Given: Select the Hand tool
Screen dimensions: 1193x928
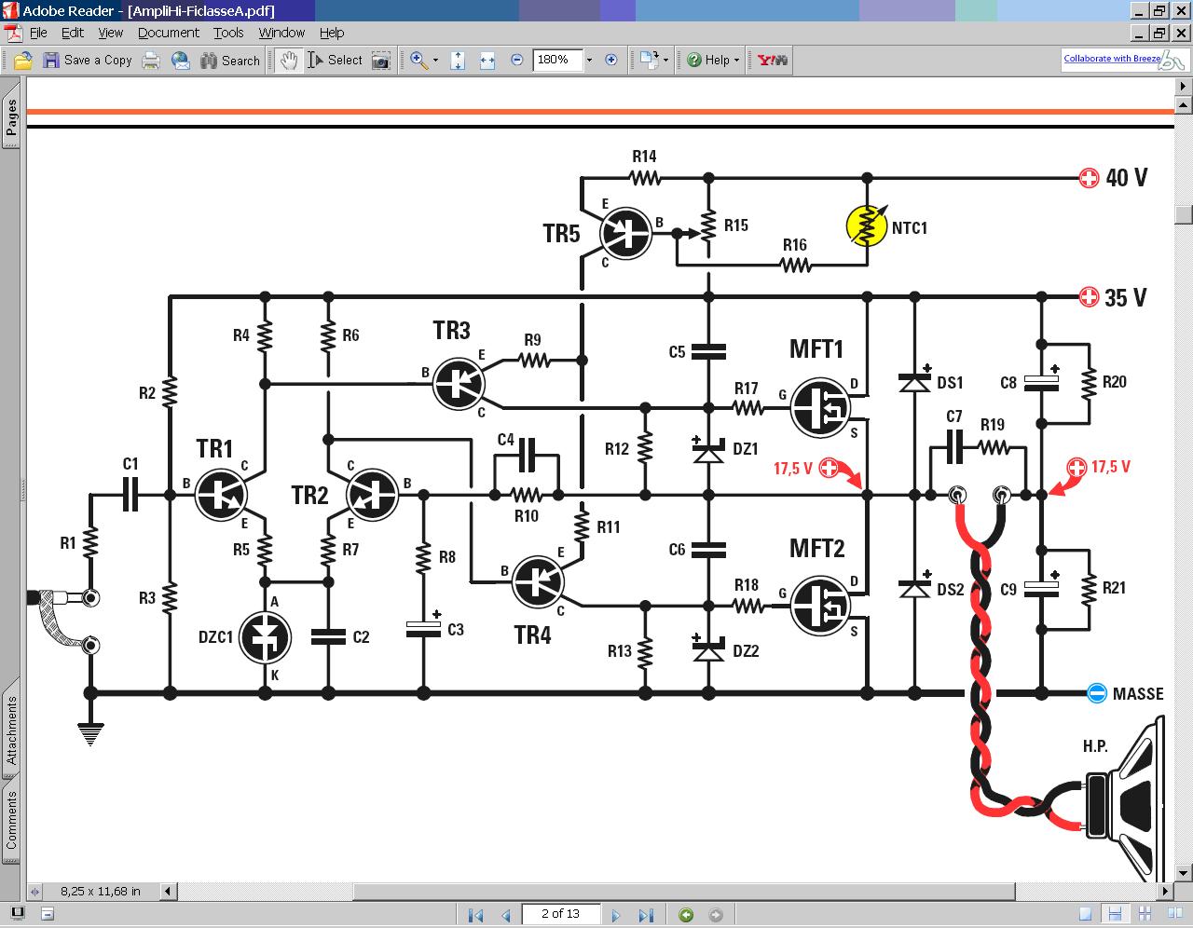Looking at the screenshot, I should pos(289,61).
